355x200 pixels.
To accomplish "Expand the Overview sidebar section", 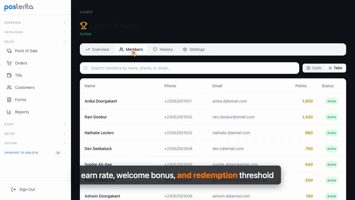I will (x=35, y=23).
